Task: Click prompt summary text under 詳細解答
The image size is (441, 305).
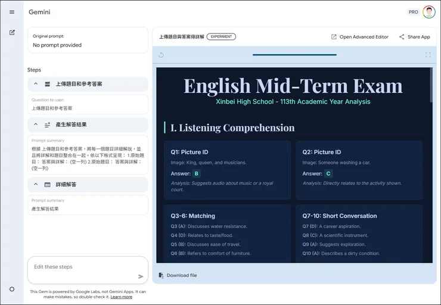Action: [x=45, y=209]
